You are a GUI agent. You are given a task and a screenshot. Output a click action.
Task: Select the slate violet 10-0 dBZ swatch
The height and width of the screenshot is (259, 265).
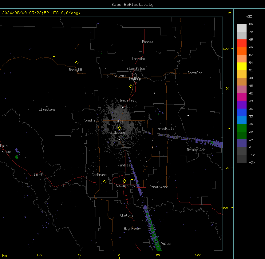242,143
